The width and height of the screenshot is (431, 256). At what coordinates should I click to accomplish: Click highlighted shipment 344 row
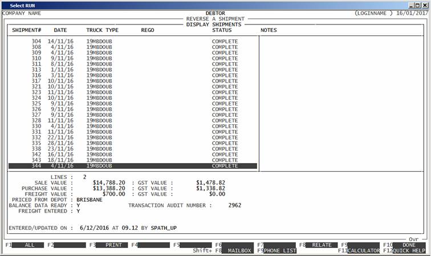(x=133, y=166)
